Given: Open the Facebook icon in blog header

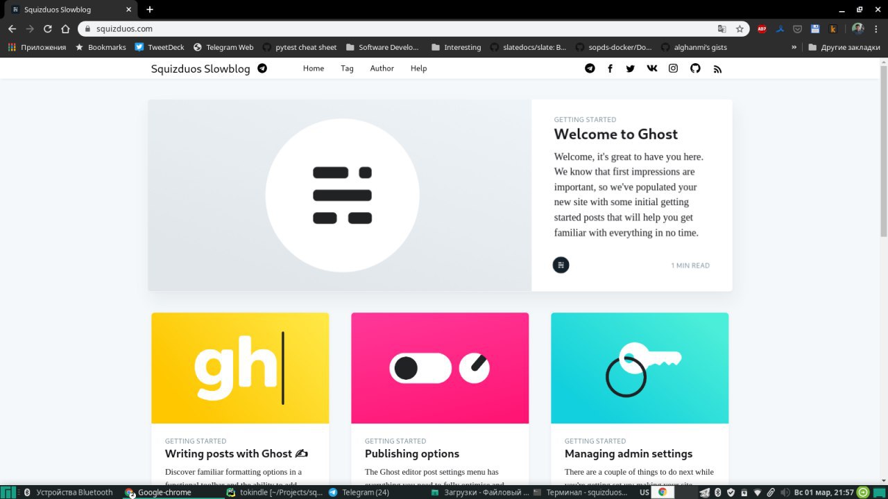Looking at the screenshot, I should tap(610, 69).
